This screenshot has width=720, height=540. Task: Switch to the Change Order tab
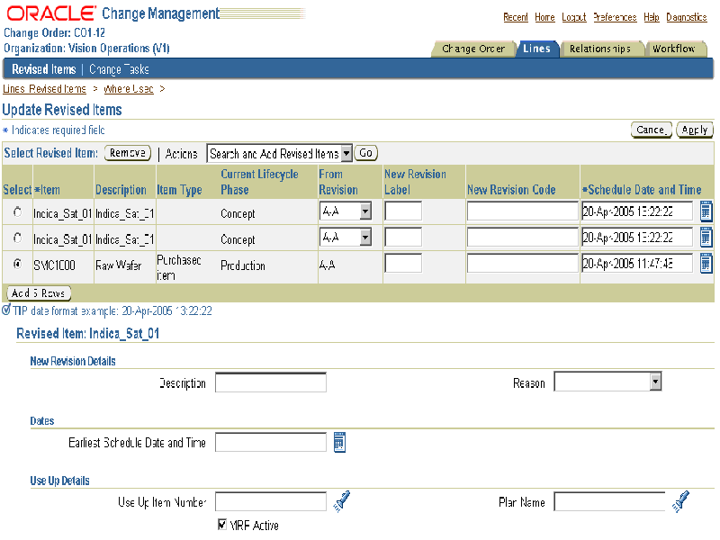pyautogui.click(x=473, y=49)
